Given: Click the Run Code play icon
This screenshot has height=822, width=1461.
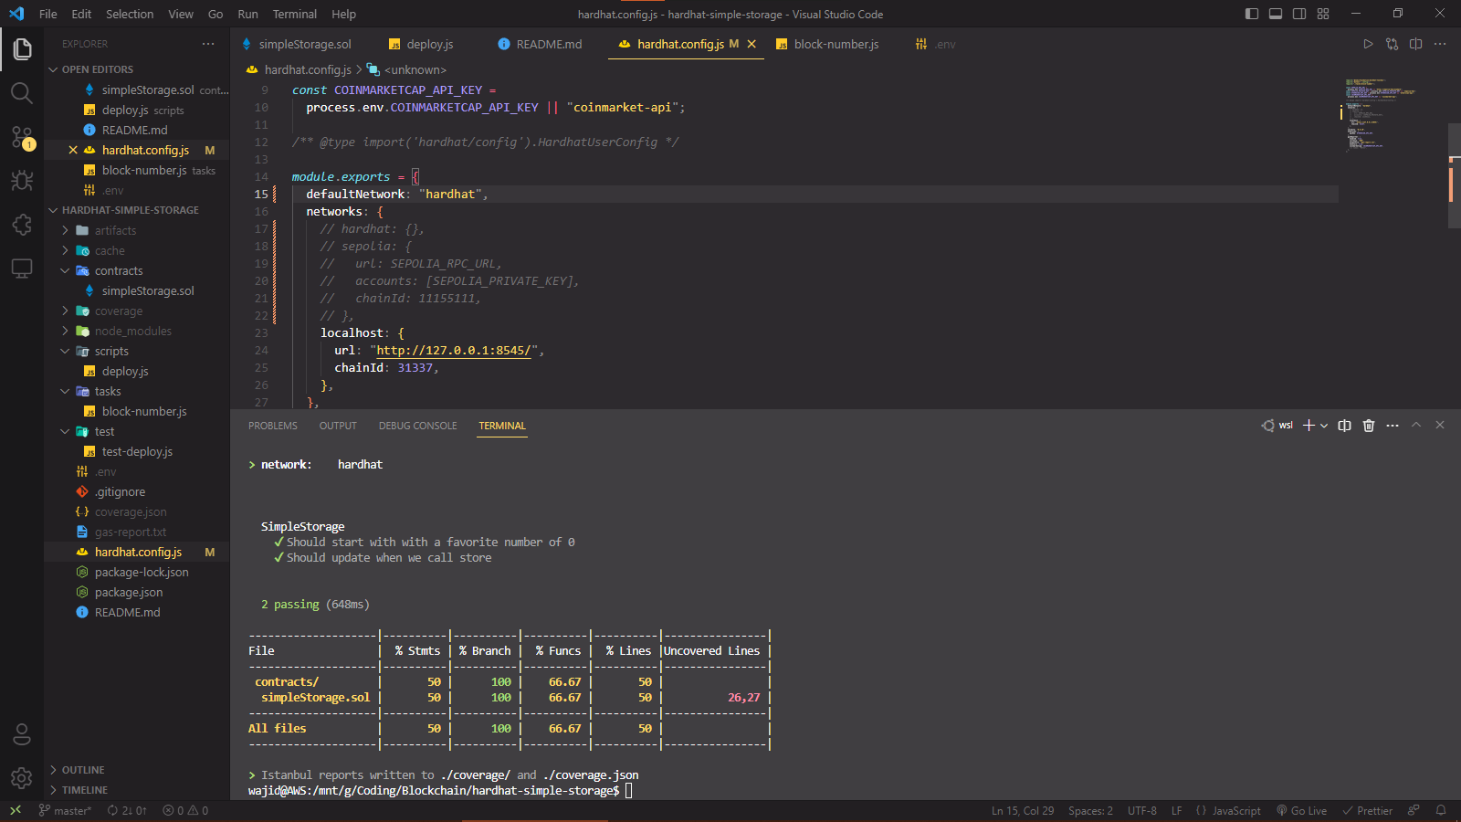Looking at the screenshot, I should (1368, 44).
